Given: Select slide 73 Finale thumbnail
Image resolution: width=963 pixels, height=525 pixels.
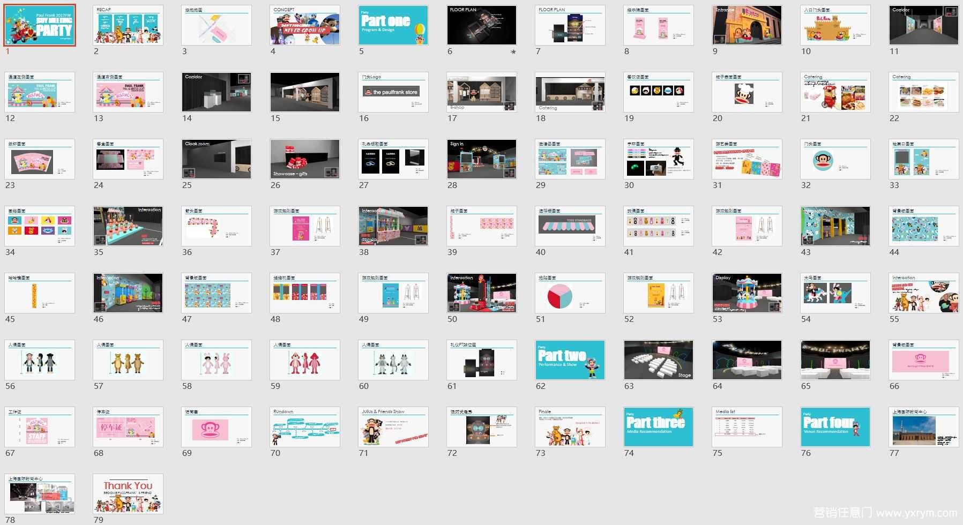Looking at the screenshot, I should click(570, 427).
